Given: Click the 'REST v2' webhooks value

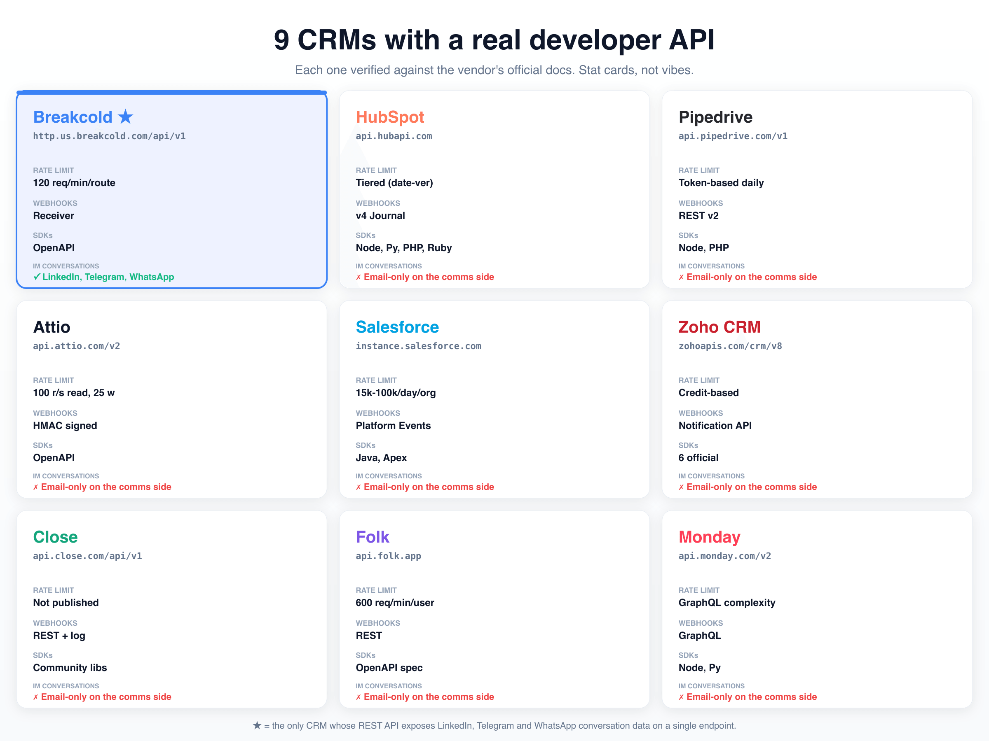Looking at the screenshot, I should [x=698, y=216].
